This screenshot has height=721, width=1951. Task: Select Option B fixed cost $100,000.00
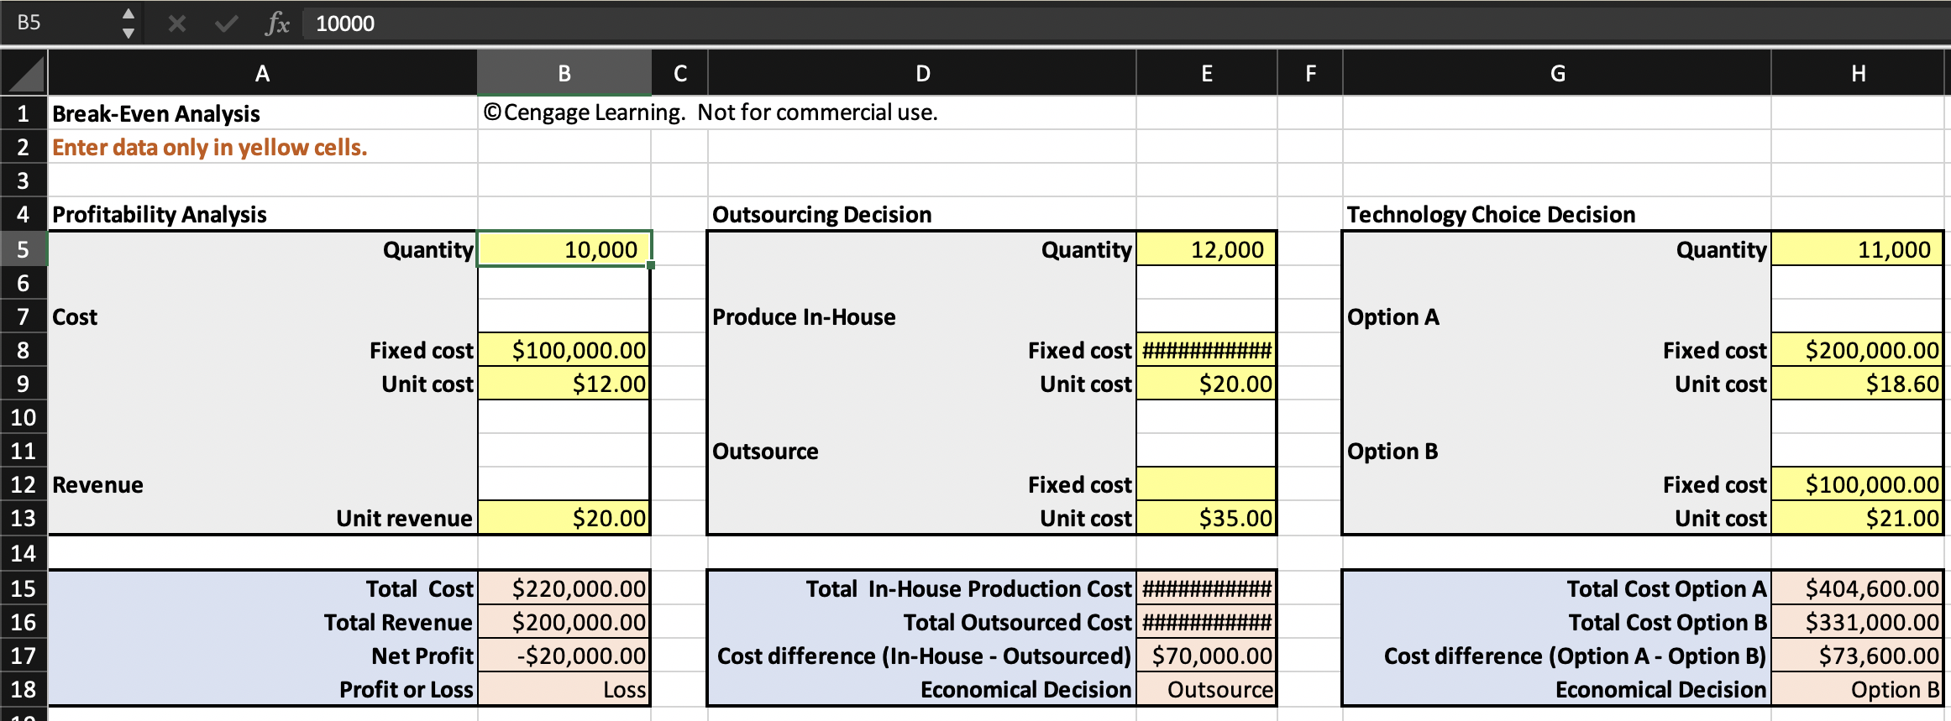[1858, 484]
